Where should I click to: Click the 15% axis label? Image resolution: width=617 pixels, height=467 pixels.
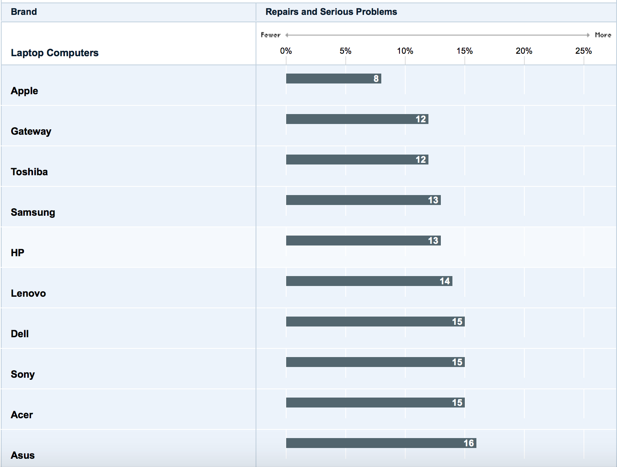tap(464, 51)
